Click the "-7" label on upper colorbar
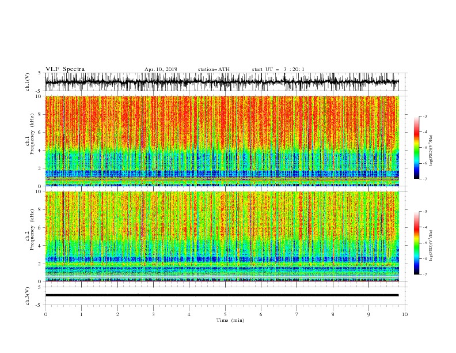 click(x=425, y=179)
